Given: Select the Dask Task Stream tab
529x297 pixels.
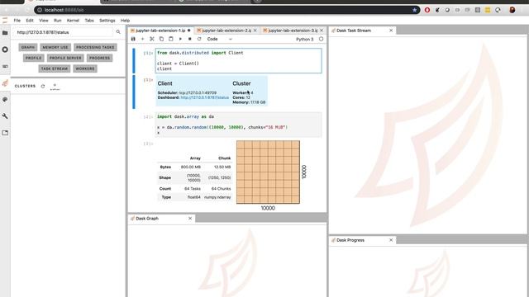Looking at the screenshot, I should pyautogui.click(x=354, y=31).
